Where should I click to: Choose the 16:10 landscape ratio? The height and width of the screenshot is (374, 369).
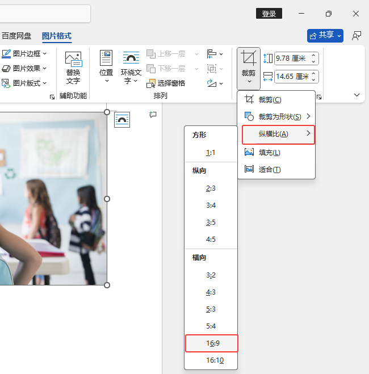211,360
